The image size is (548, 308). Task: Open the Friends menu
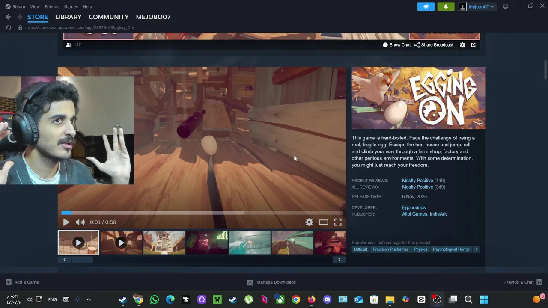coord(52,6)
